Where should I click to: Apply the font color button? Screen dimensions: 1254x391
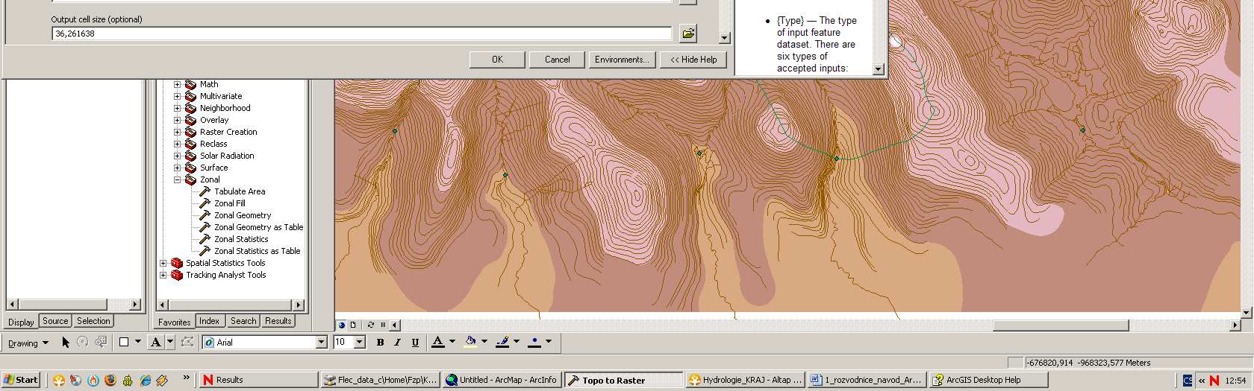coord(438,342)
